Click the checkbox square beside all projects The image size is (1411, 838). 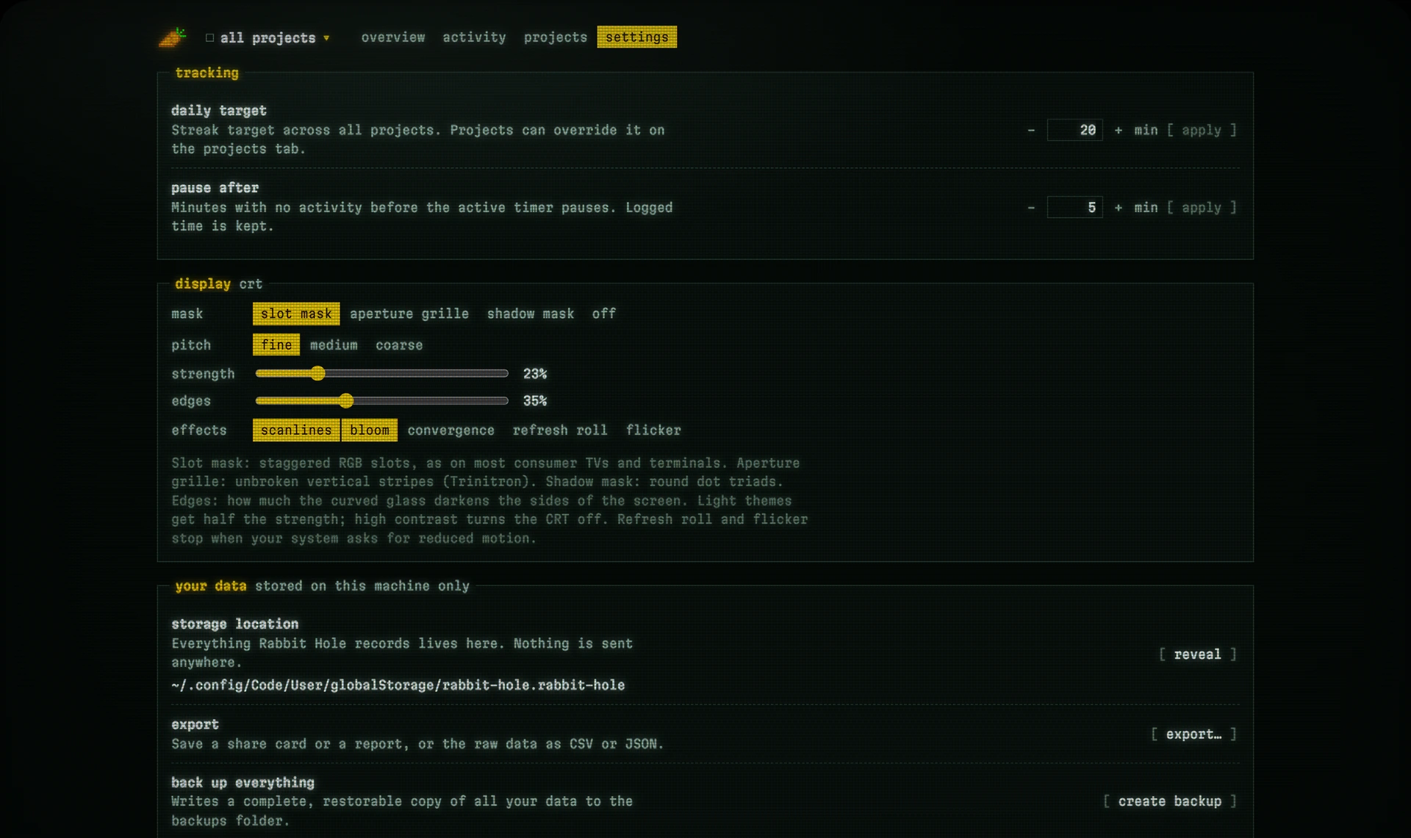pos(210,37)
